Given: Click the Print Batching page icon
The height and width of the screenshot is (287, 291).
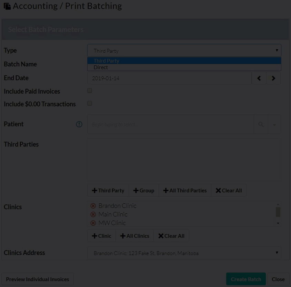Looking at the screenshot, I should (7, 6).
